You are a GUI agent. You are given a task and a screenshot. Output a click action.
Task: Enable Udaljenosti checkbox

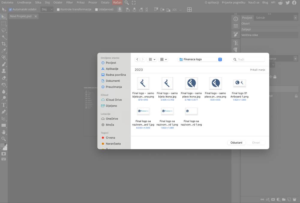tap(96, 9)
